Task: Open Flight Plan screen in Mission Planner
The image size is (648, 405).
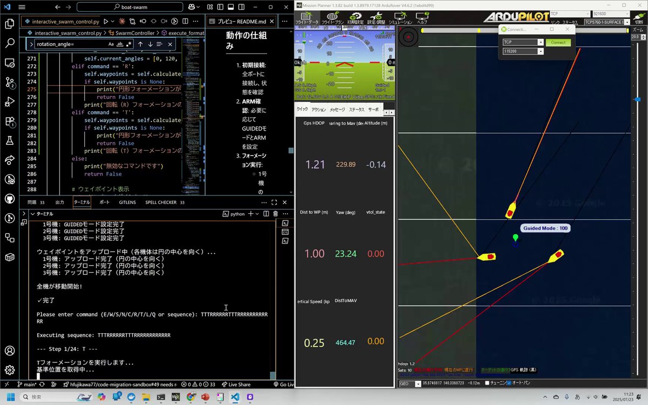Action: (x=333, y=18)
